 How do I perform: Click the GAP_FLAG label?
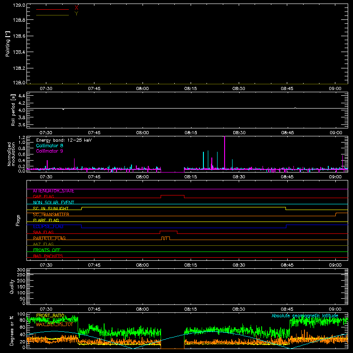pyautogui.click(x=43, y=196)
